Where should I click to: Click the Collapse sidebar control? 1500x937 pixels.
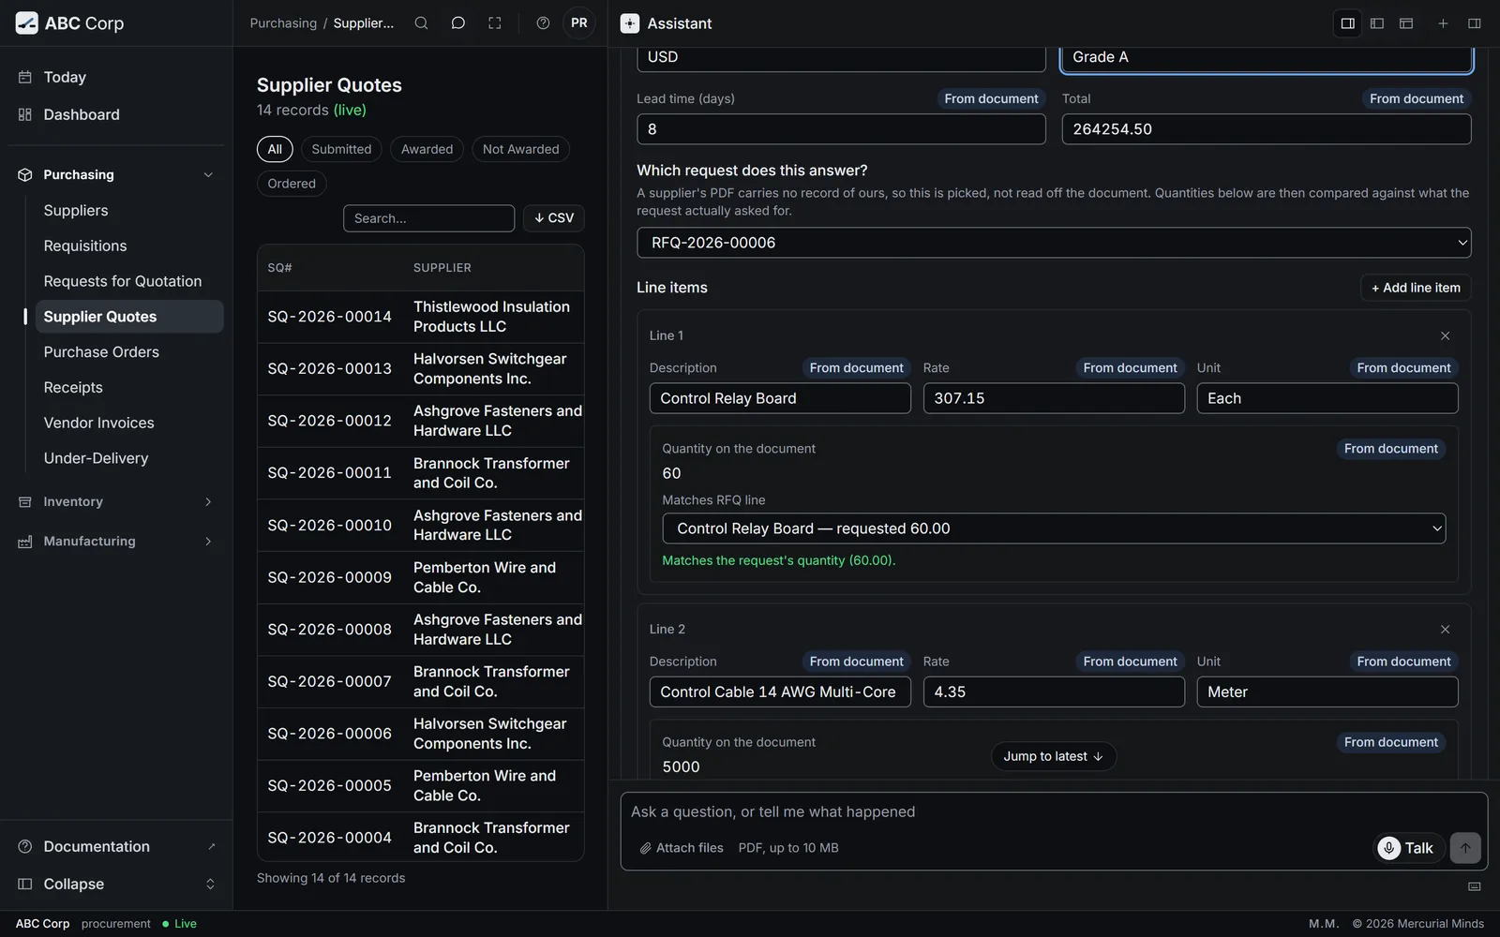(x=116, y=885)
